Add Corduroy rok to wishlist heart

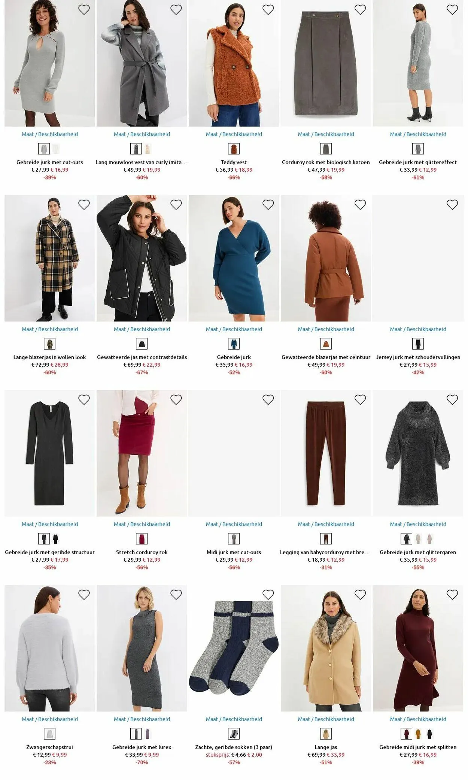(360, 10)
